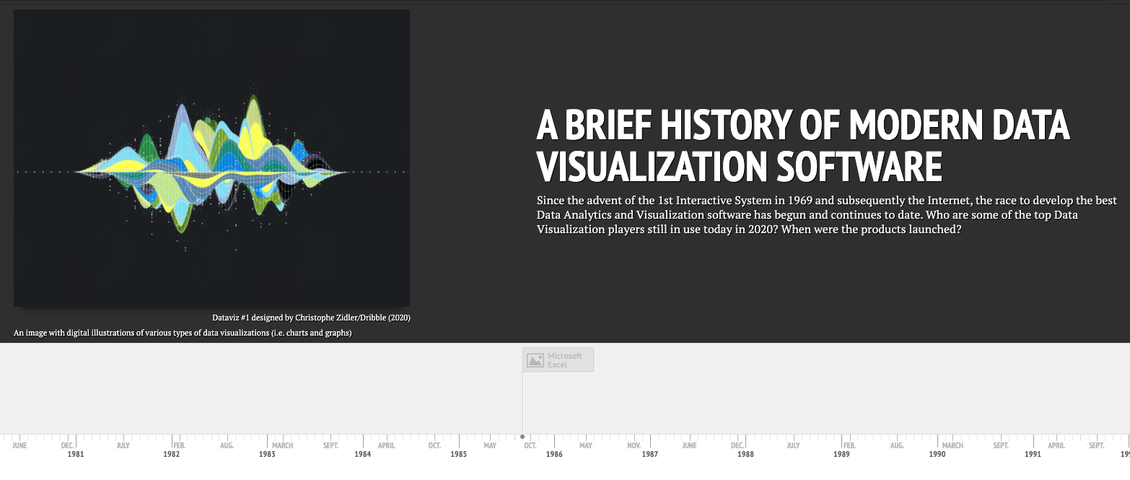The height and width of the screenshot is (480, 1130).
Task: Click the intro paragraph about Data Visualization players
Action: coord(825,214)
